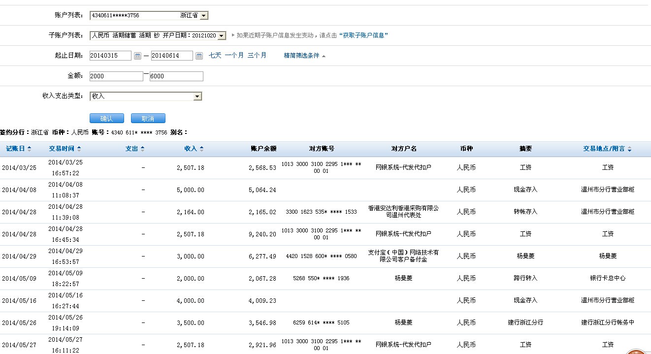Collapse the 精简筛选条件 filter section

(x=304, y=56)
